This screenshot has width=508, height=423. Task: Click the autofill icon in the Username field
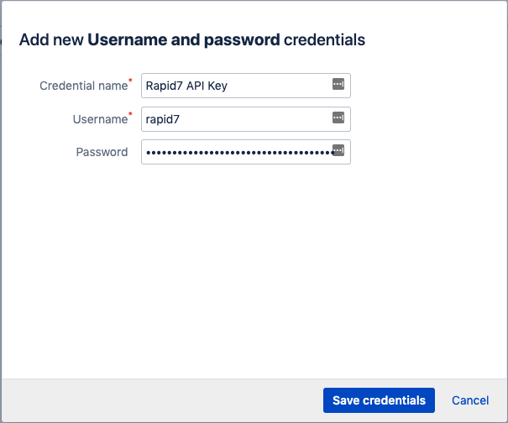[338, 117]
